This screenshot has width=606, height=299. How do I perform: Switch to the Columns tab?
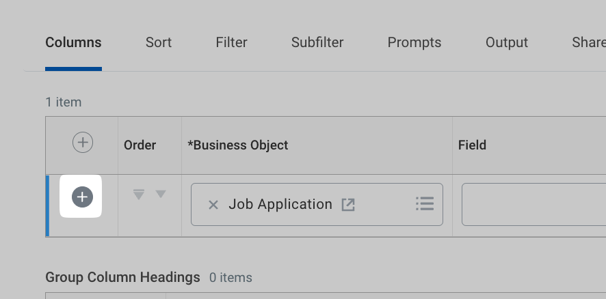73,42
